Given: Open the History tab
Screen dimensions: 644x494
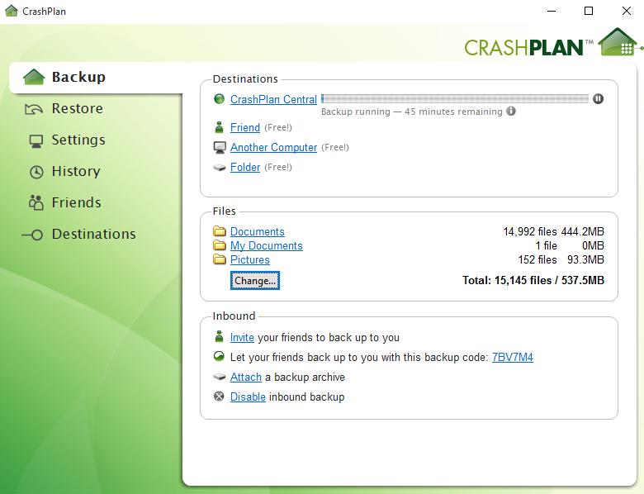Looking at the screenshot, I should point(76,171).
